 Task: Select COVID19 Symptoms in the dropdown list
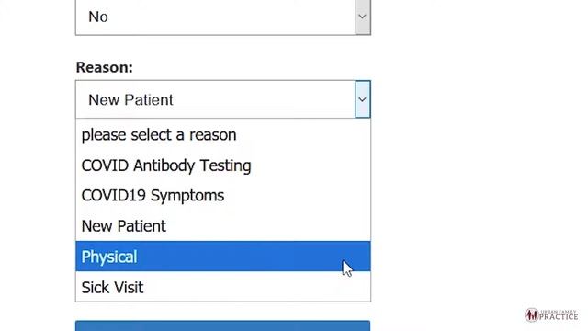pos(223,196)
